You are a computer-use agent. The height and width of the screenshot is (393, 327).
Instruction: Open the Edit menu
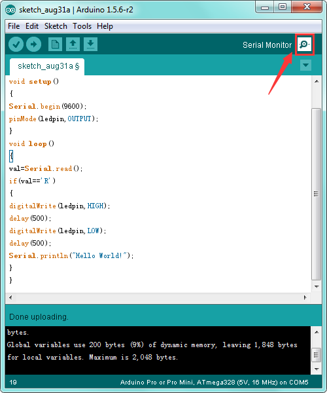(x=32, y=26)
